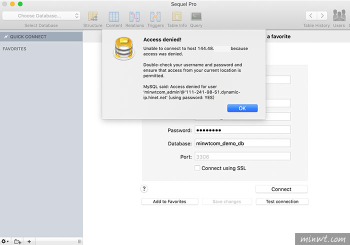The image size is (350, 245).
Task: Open the Table Info view
Action: [x=177, y=19]
